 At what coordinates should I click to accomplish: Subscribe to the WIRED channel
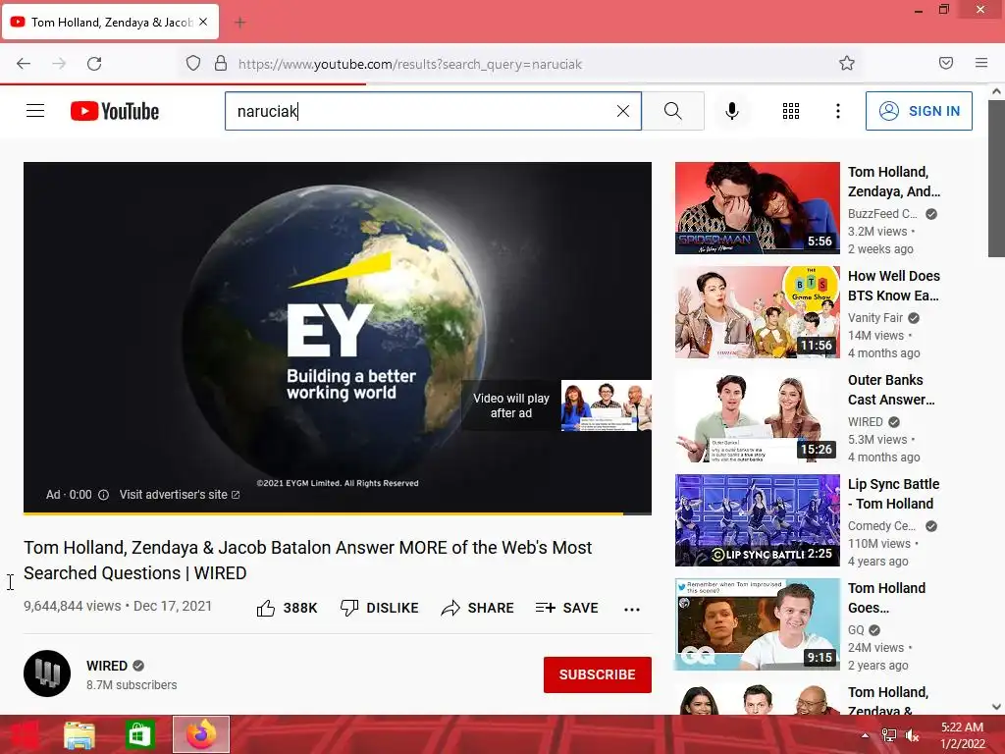[x=598, y=674]
